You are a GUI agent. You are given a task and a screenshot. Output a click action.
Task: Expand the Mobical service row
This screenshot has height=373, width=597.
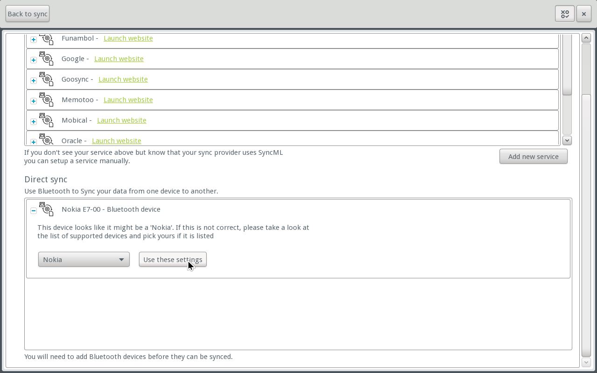coord(34,122)
